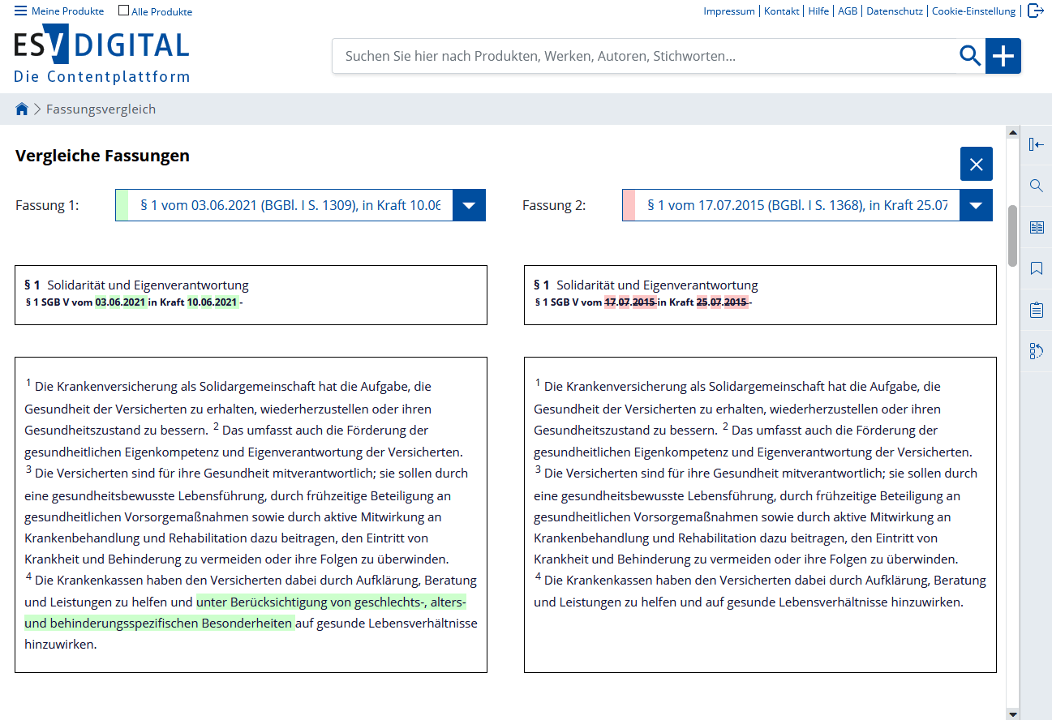
Task: Click the left heading 'Solidarität und Eigenverantwortung'
Action: click(148, 285)
